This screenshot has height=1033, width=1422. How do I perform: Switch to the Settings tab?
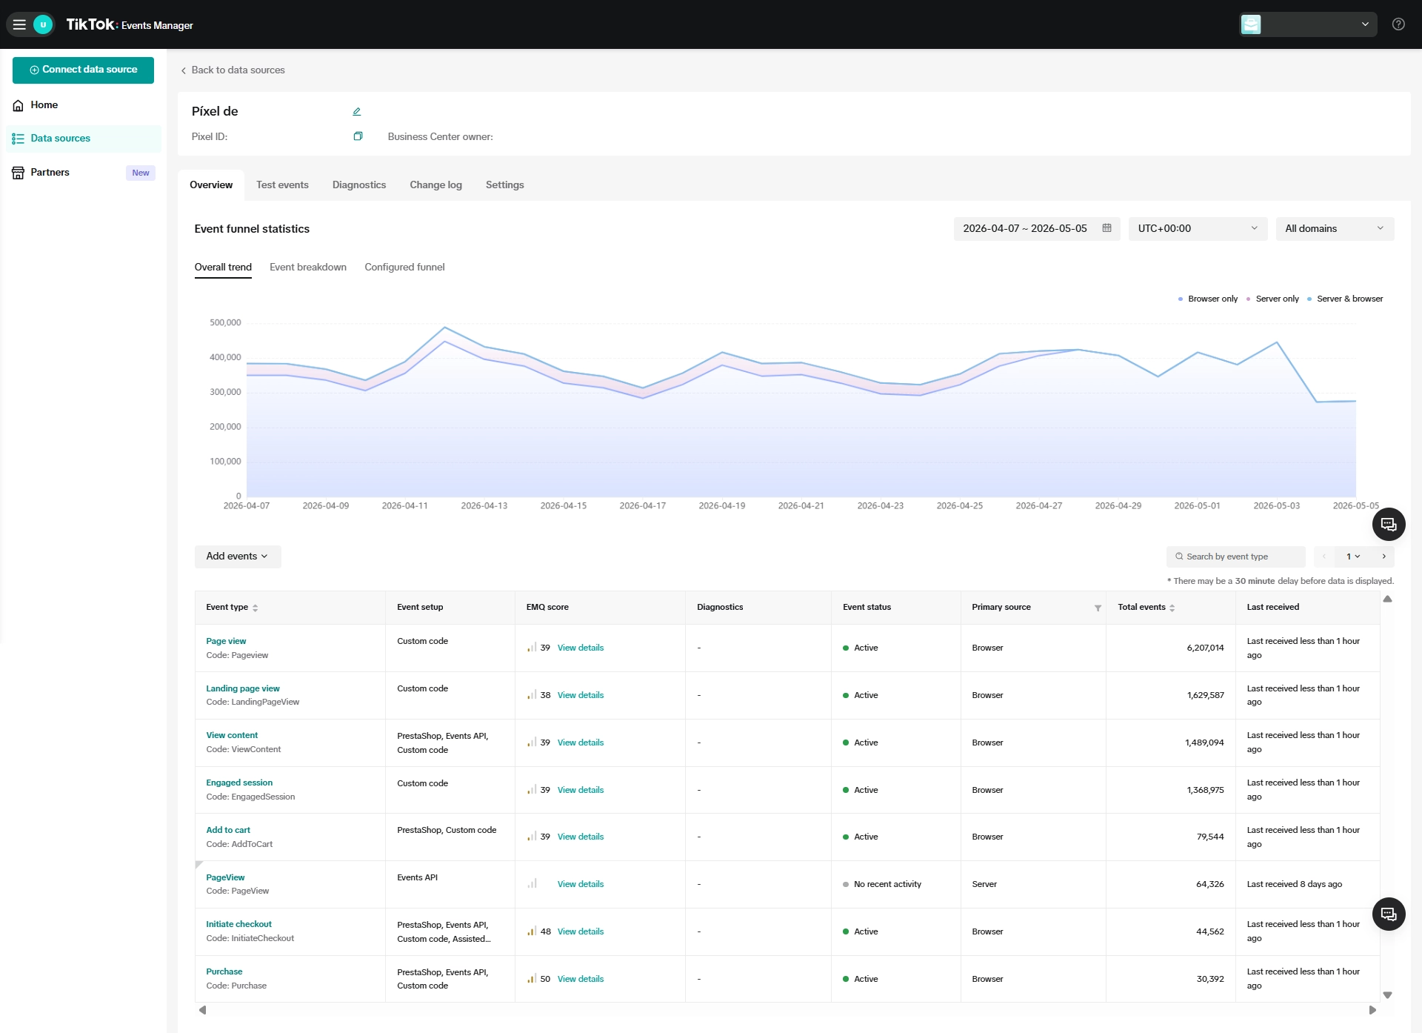(x=504, y=185)
